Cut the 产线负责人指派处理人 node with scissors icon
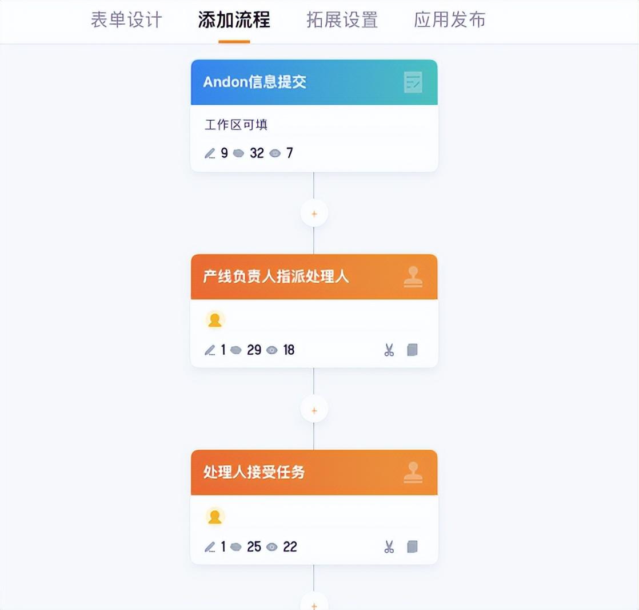This screenshot has width=639, height=610. tap(389, 350)
